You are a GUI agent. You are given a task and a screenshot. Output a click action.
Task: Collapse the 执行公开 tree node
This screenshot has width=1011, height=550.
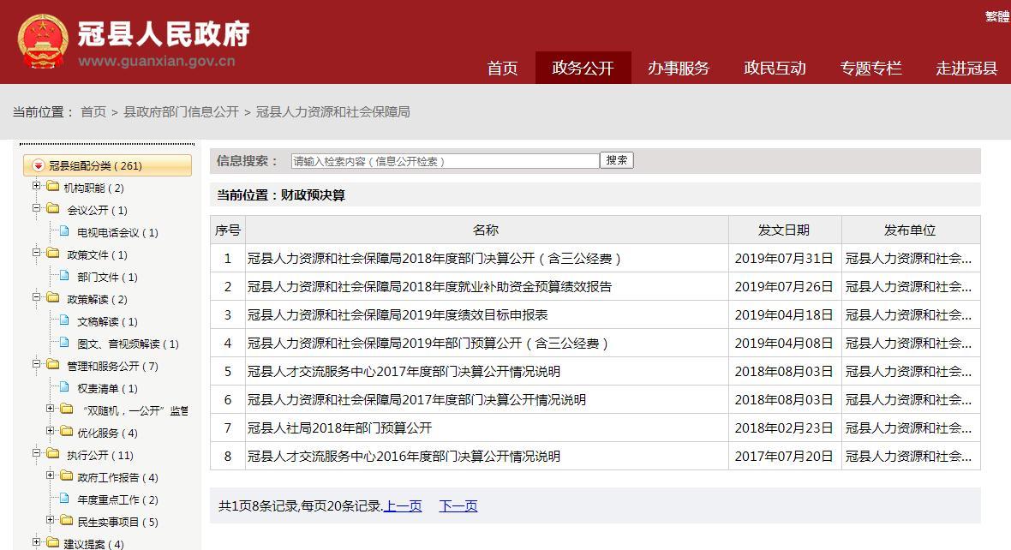coord(37,454)
